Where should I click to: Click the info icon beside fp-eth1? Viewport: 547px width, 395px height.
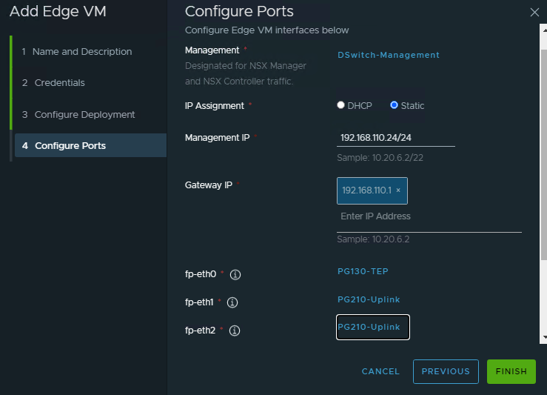click(x=232, y=302)
